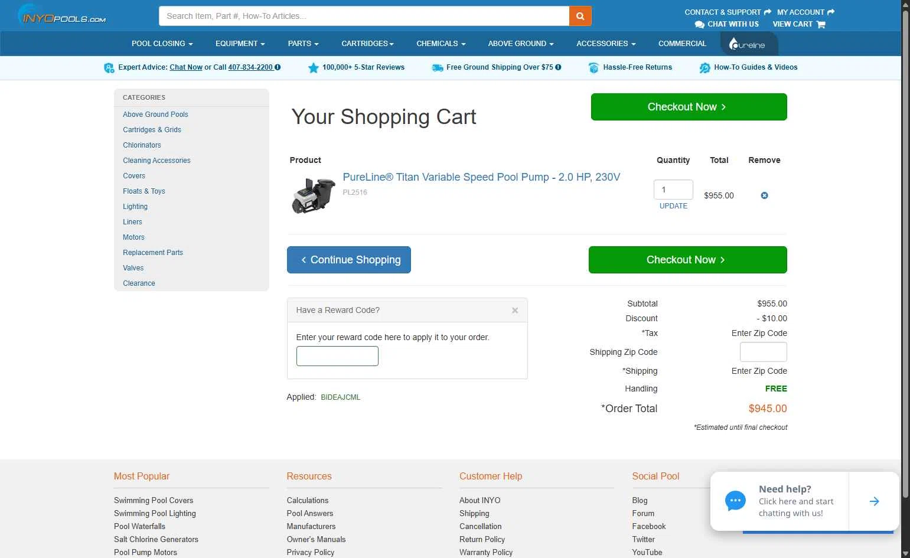Open the Clearance category
The image size is (910, 558).
(139, 283)
